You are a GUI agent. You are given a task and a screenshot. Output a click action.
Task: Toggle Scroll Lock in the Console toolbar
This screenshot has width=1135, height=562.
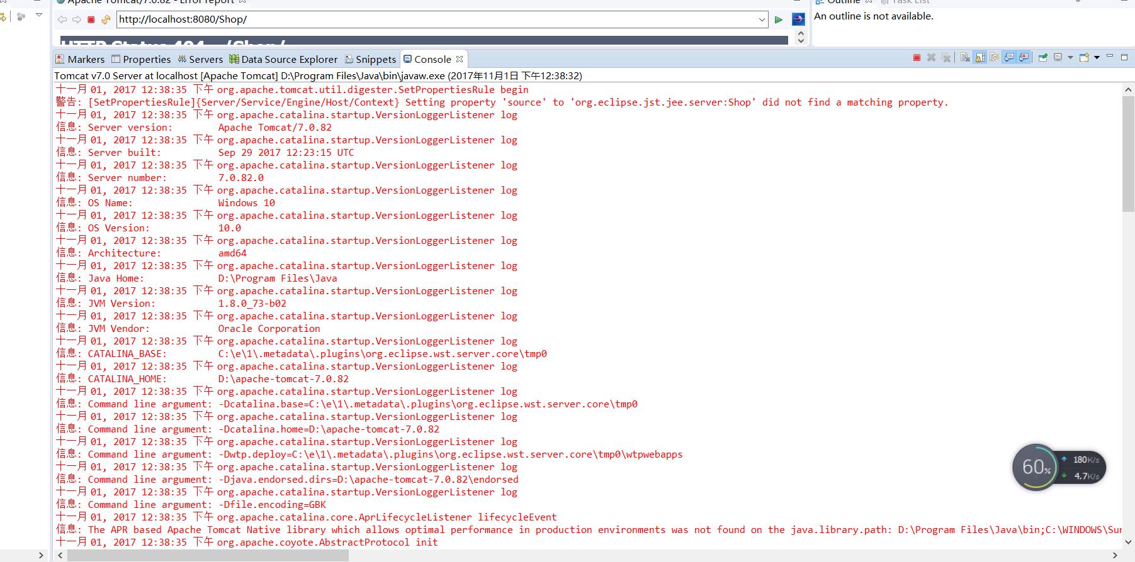pos(980,57)
